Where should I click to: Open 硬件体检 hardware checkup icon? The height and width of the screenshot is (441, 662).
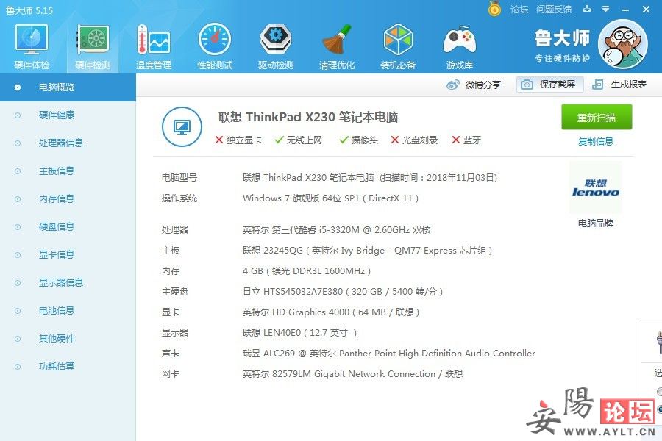click(x=31, y=46)
